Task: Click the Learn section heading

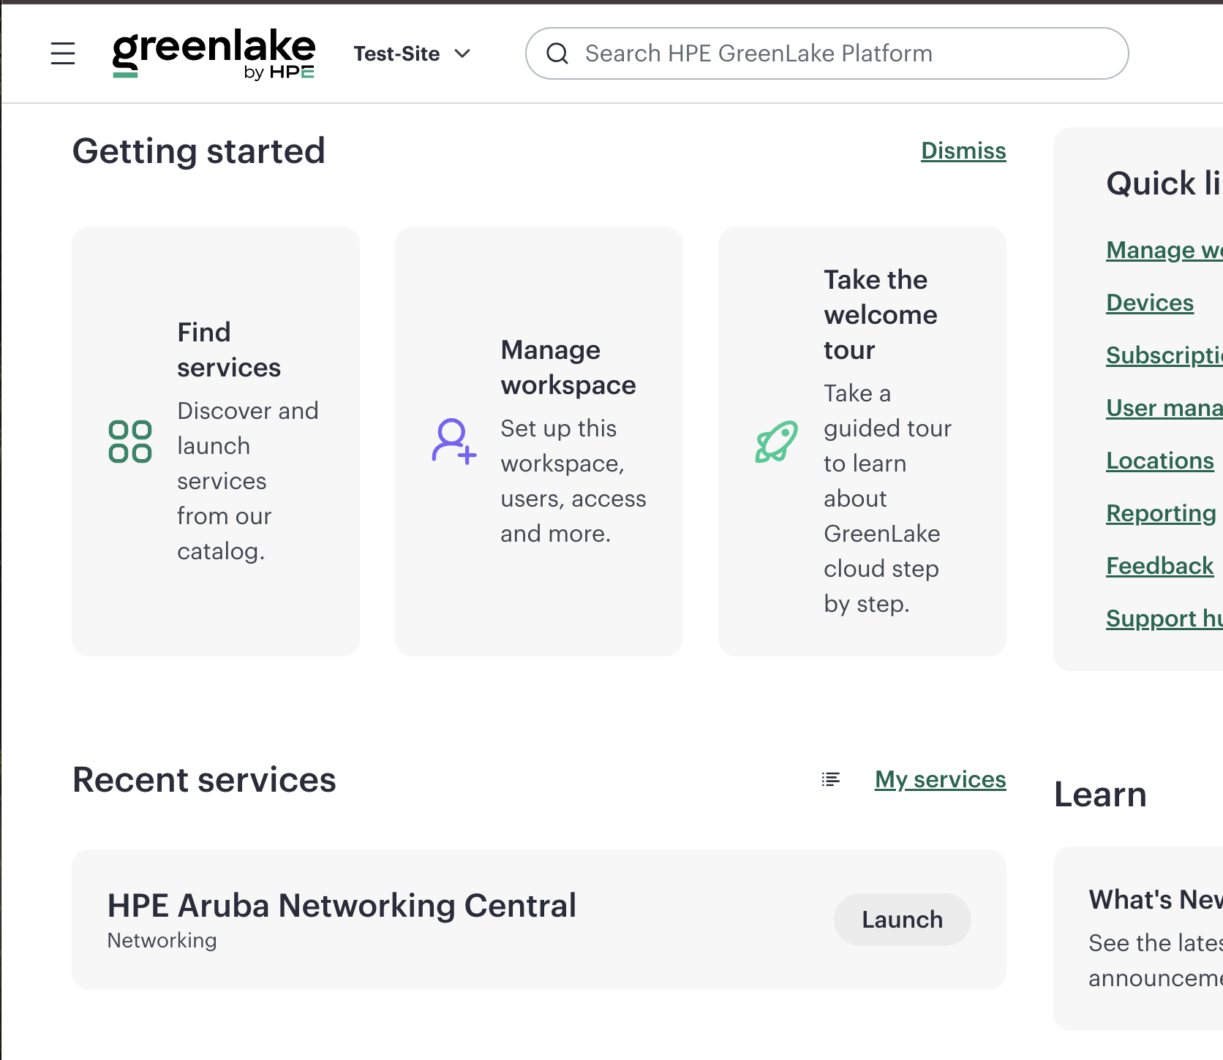Action: click(x=1100, y=795)
